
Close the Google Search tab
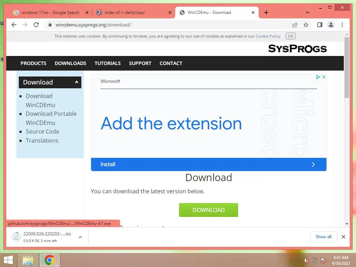87,13
